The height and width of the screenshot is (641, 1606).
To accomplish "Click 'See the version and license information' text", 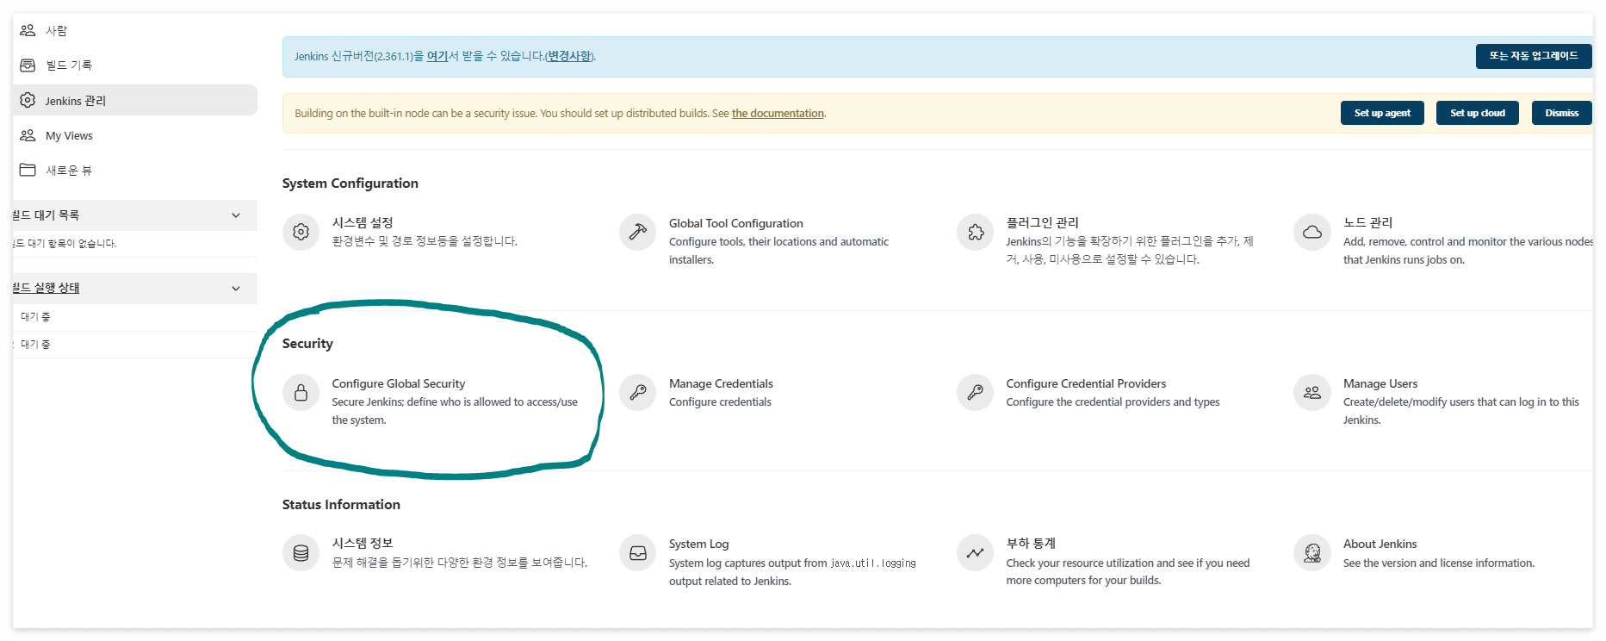I will point(1438,563).
